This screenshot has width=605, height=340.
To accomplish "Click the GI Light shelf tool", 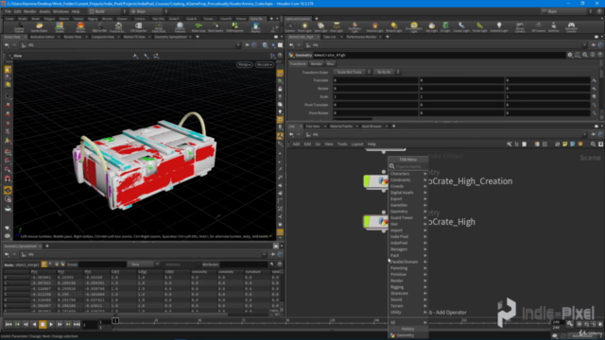I will (x=445, y=27).
